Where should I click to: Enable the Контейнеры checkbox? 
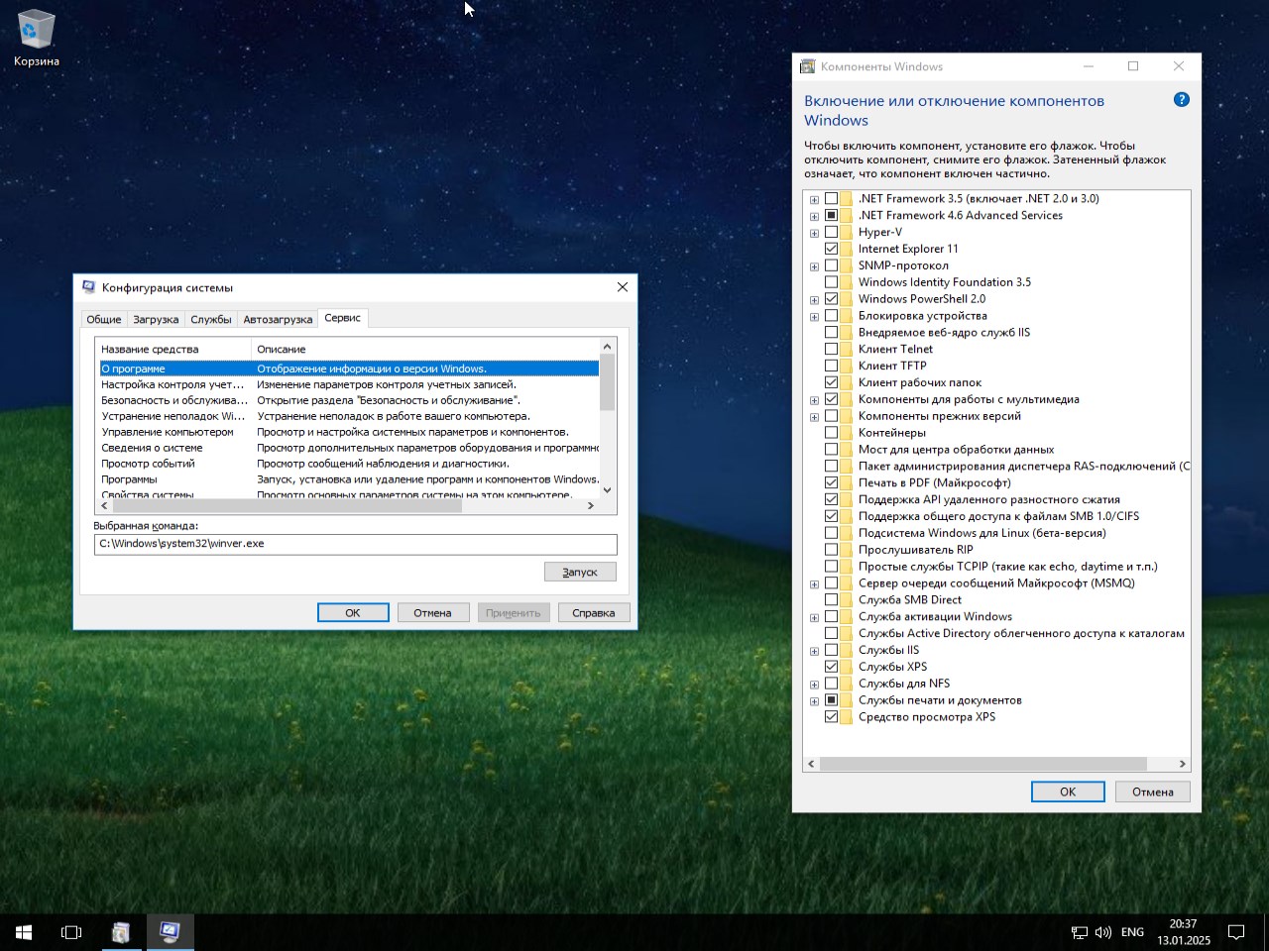coord(831,432)
